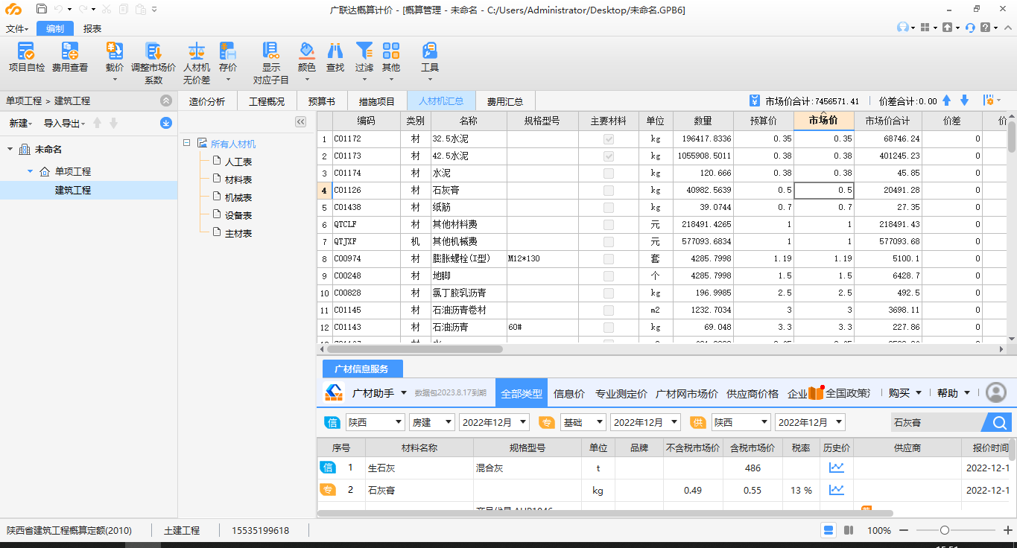Open the 购买 dropdown menu
The height and width of the screenshot is (548, 1017).
pos(904,393)
